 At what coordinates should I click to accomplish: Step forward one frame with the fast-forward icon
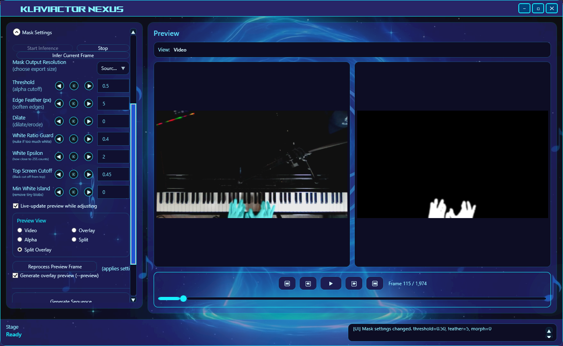[354, 283]
